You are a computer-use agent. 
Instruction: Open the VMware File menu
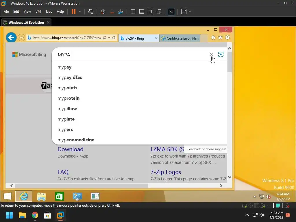(x=6, y=12)
